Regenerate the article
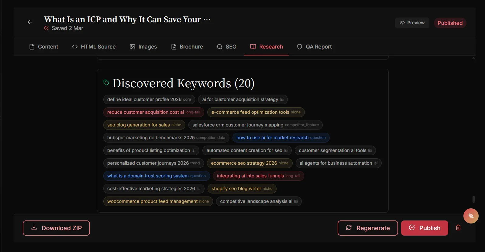Screen dimensions: 485x252 tap(368, 228)
